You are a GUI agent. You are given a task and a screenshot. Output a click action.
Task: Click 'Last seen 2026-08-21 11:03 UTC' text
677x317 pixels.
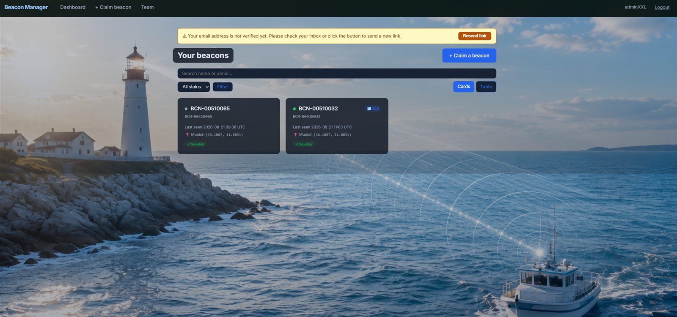(x=322, y=127)
